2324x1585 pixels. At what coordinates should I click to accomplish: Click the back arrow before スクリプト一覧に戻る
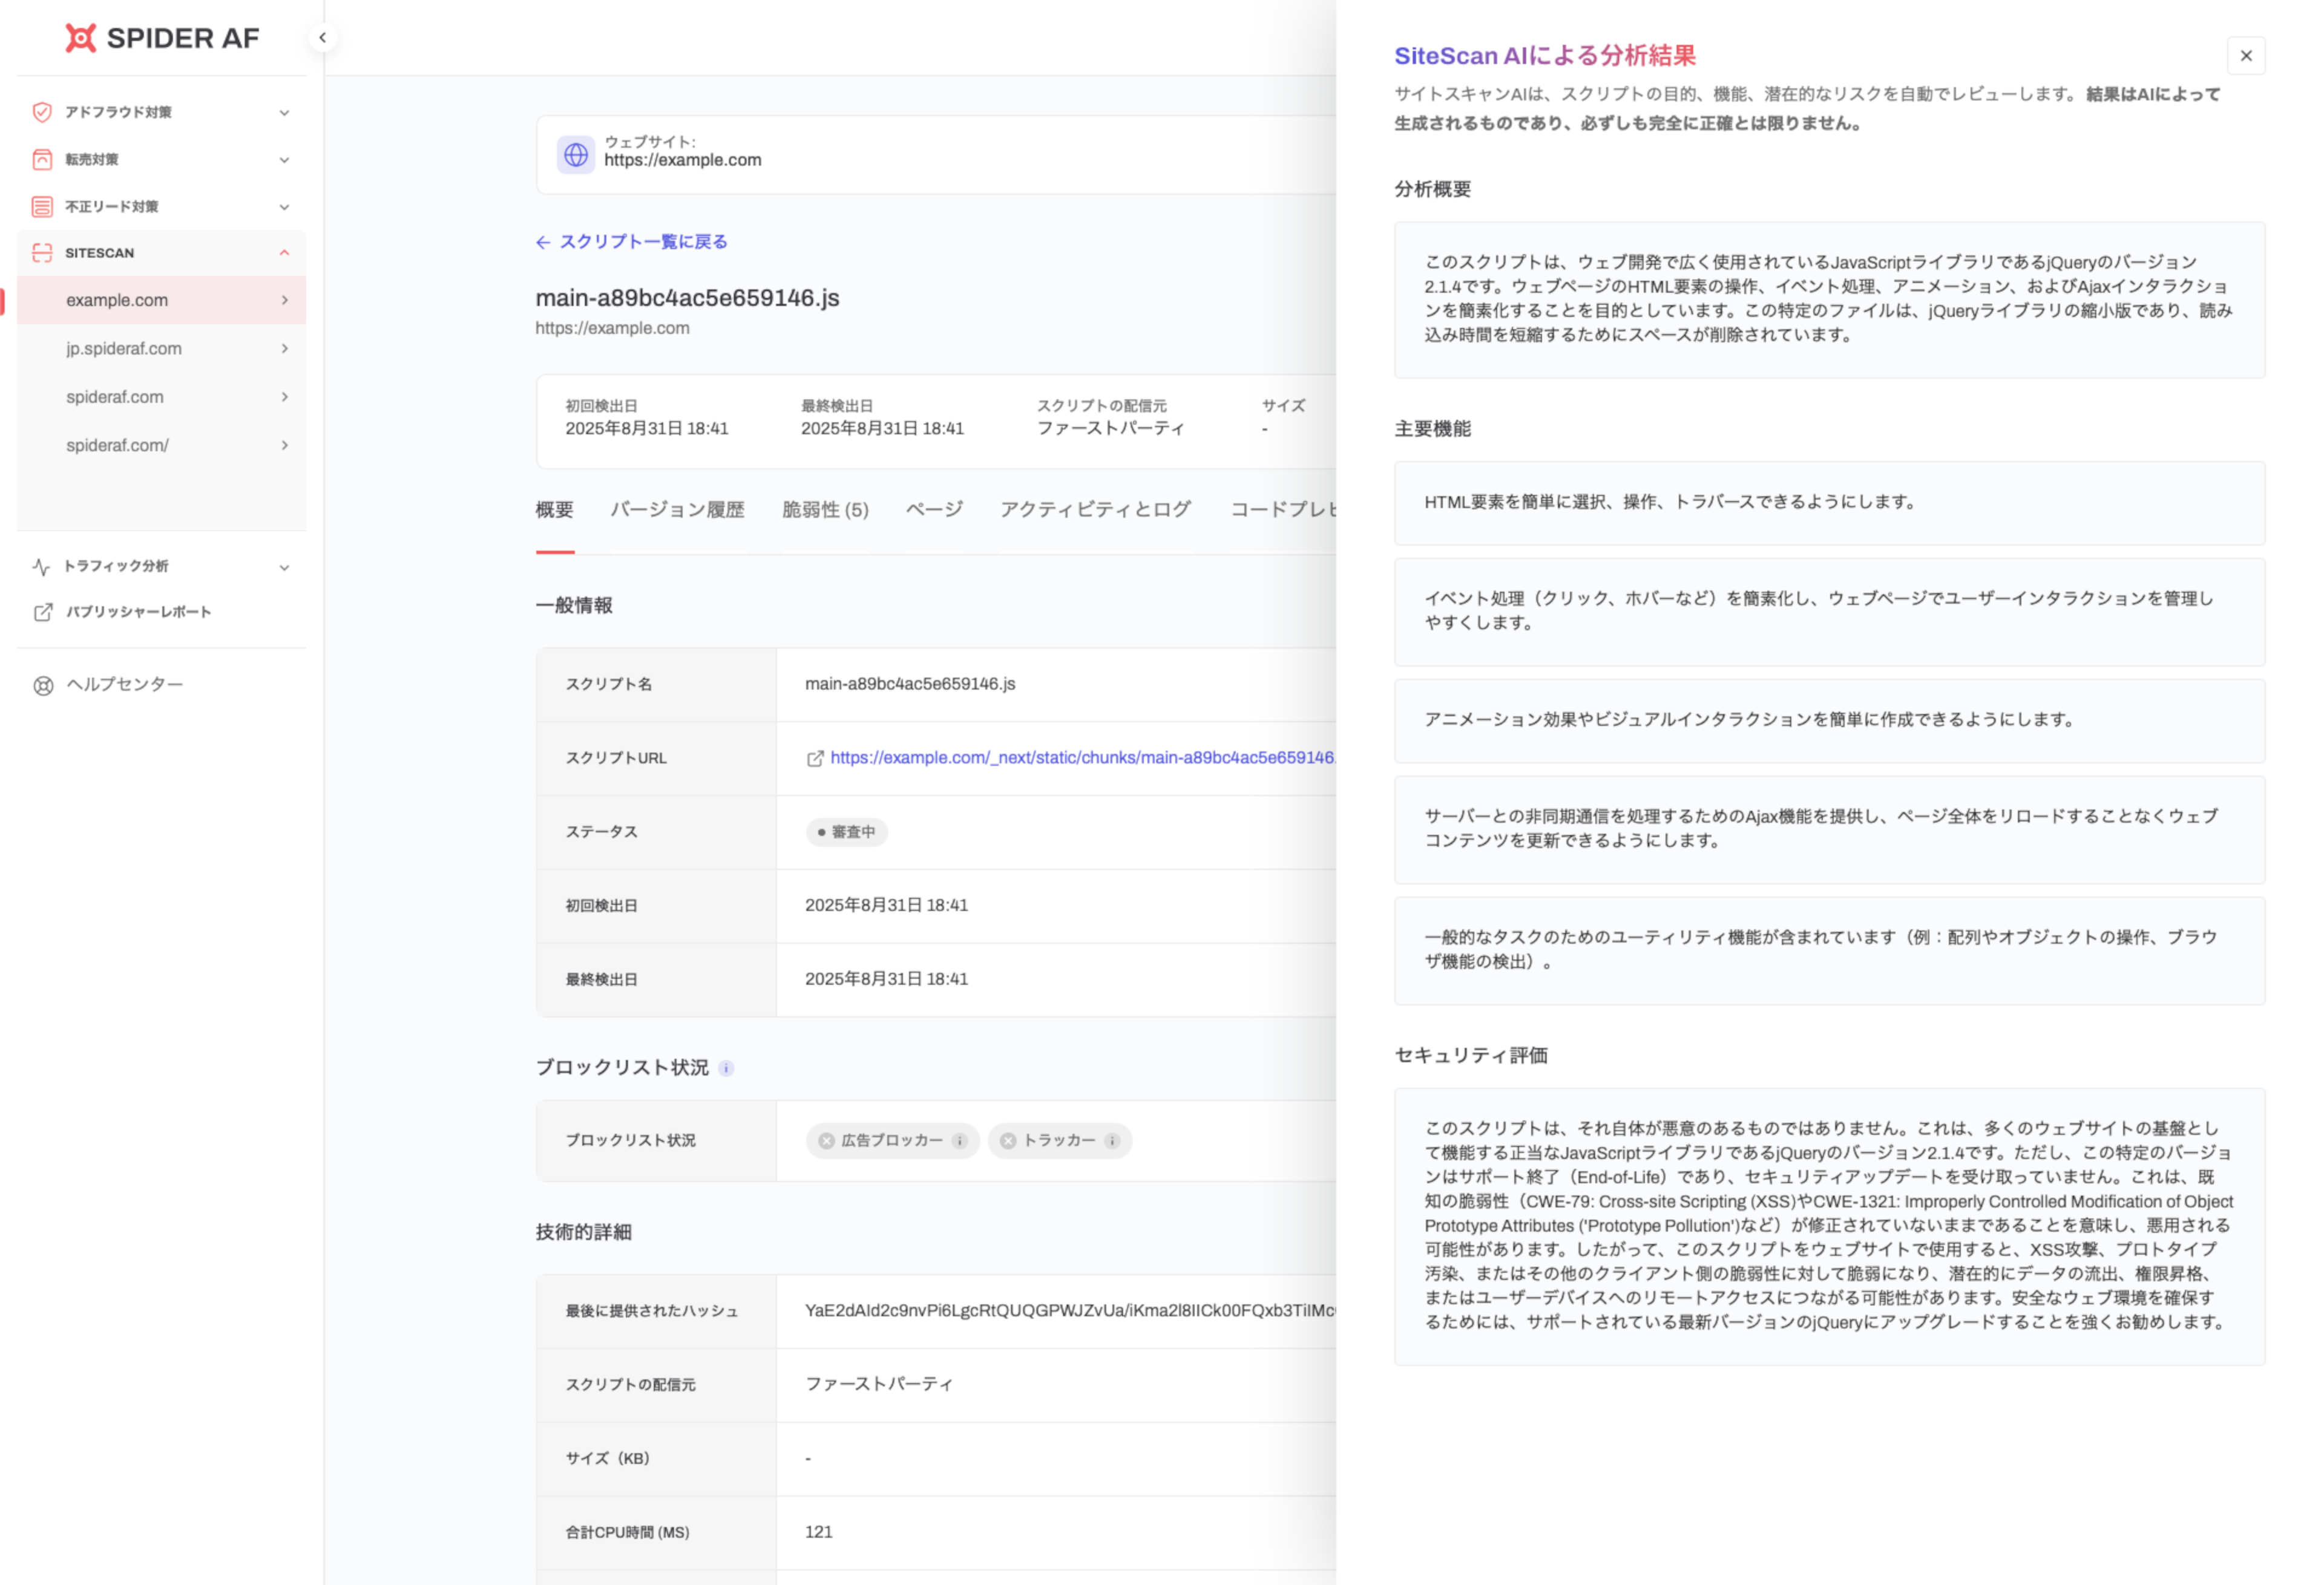point(543,242)
